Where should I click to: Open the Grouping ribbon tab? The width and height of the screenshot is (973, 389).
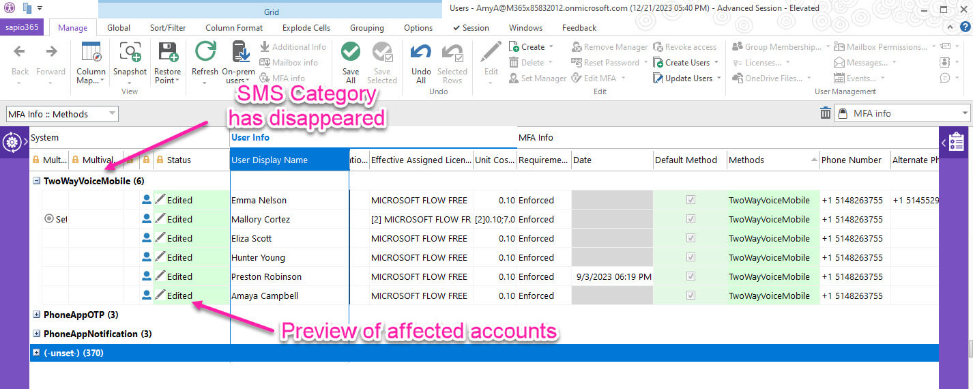(366, 28)
